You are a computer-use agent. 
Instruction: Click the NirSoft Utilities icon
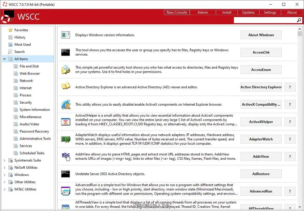click(11, 168)
